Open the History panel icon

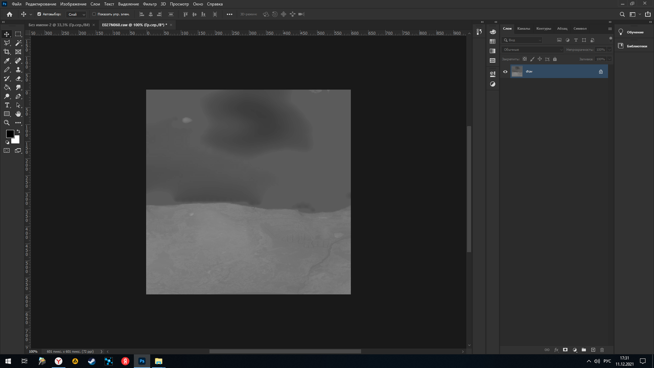[479, 32]
